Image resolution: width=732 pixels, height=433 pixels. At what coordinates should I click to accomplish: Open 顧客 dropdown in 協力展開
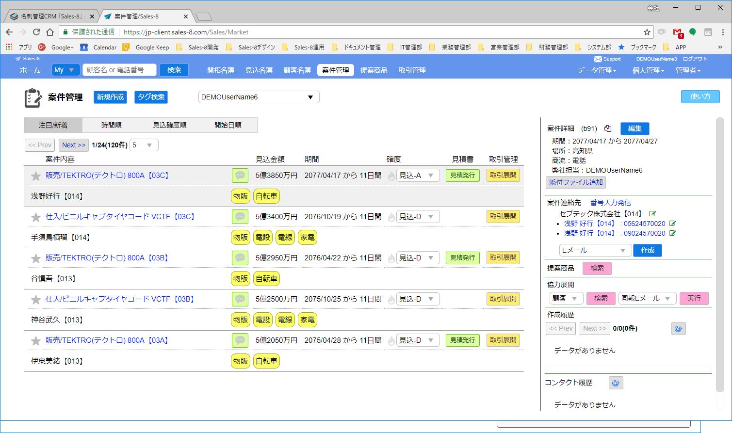click(x=566, y=298)
